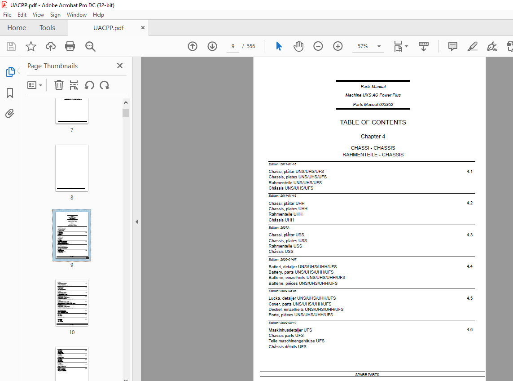Click thumbnail scrollbar up arrow
Viewport: 513px width, 381px height.
[x=126, y=102]
